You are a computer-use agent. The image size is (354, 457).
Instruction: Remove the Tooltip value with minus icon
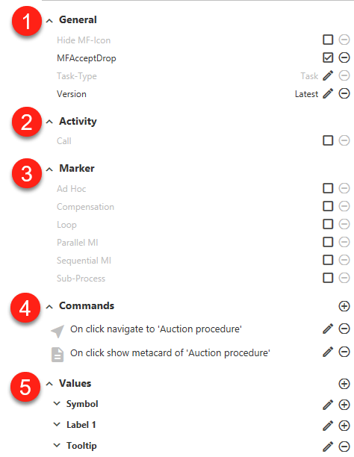(x=344, y=447)
